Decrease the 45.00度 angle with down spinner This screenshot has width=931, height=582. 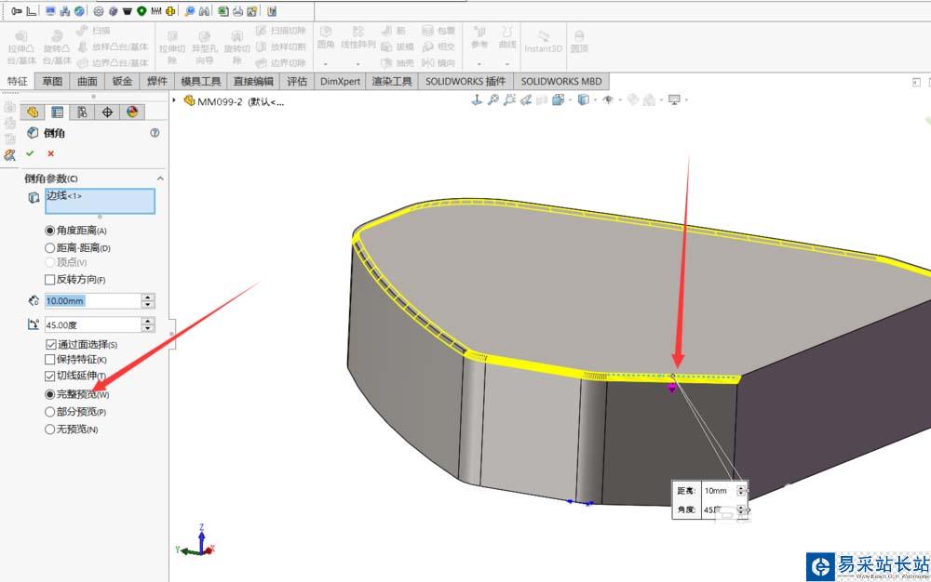point(148,328)
